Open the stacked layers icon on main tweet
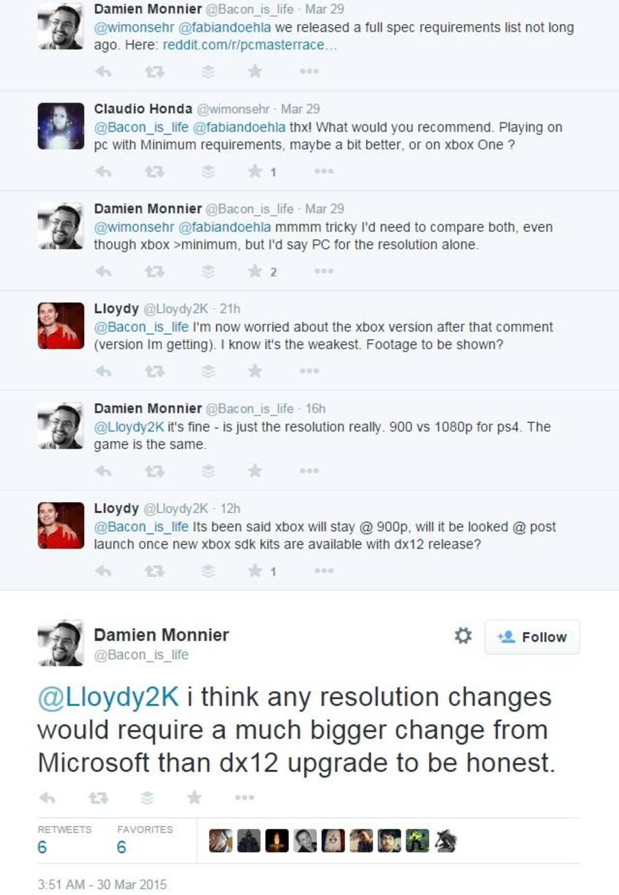This screenshot has width=619, height=895. (x=147, y=798)
